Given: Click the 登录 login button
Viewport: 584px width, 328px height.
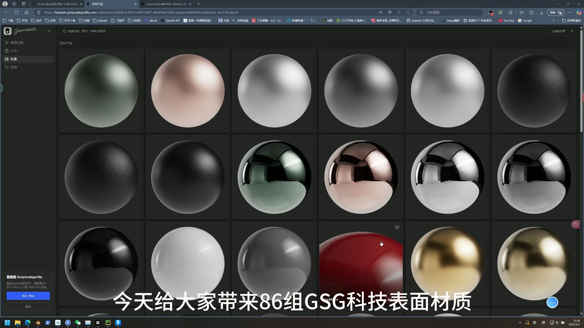Looking at the screenshot, I should coord(28,307).
